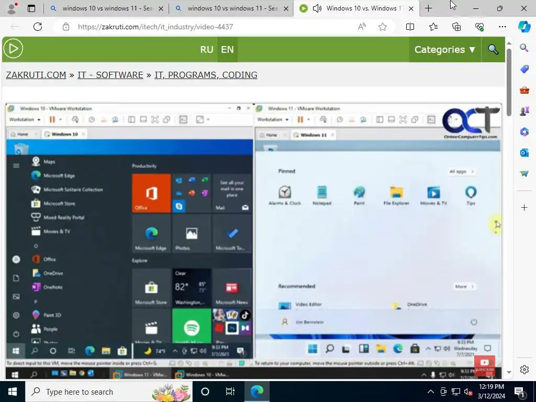Close the second search results tab

[x=286, y=8]
